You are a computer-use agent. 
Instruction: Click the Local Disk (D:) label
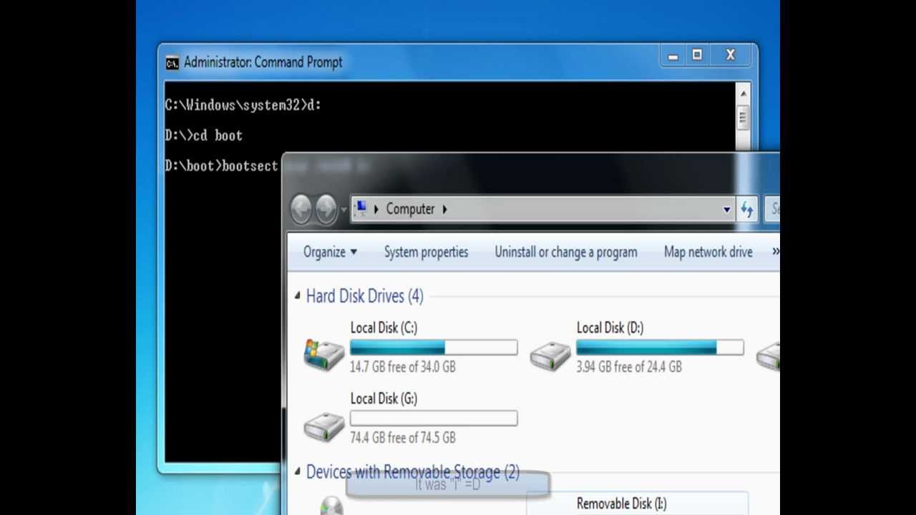[610, 328]
